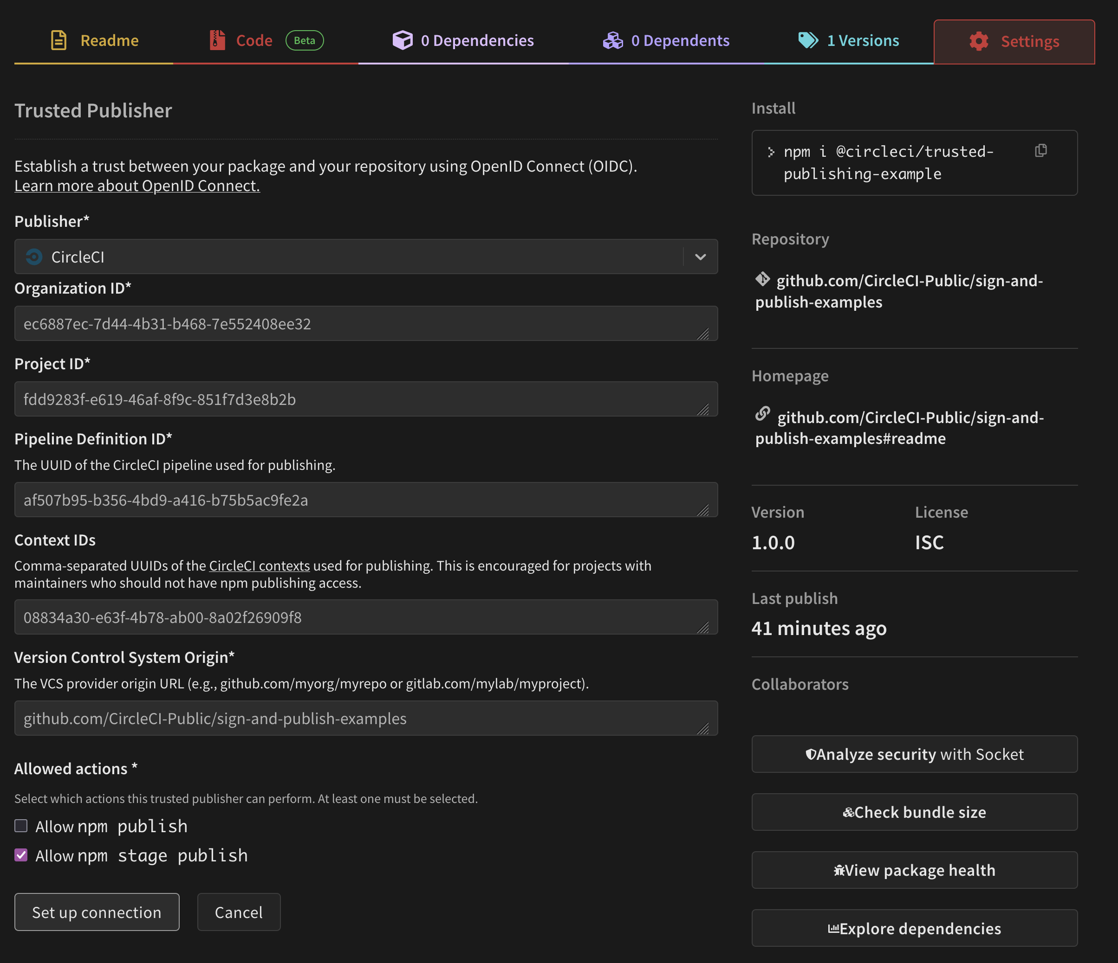Screen dimensions: 1118x963
Task: Select the npm install command text
Action: pyautogui.click(x=889, y=162)
